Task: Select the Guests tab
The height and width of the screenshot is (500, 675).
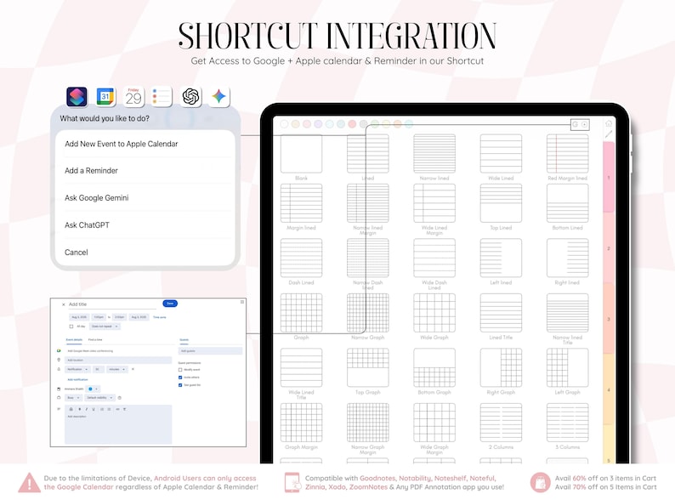Action: point(184,340)
